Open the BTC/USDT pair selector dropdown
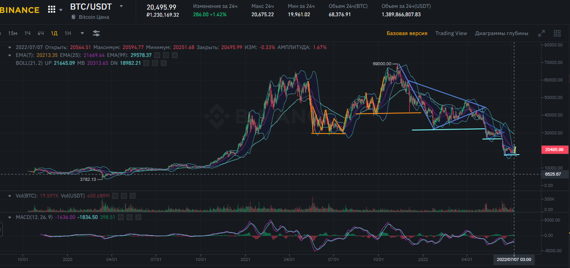The height and width of the screenshot is (268, 570). point(121,6)
